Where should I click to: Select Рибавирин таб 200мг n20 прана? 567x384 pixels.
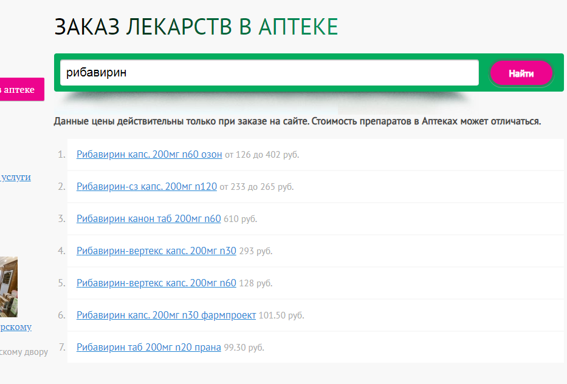[x=148, y=348]
